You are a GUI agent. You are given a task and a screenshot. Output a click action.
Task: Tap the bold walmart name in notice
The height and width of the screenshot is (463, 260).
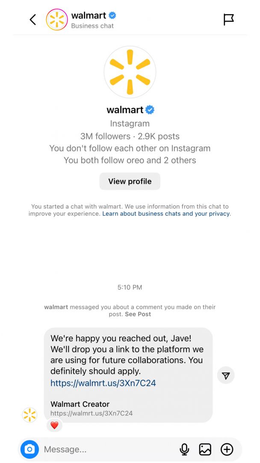pyautogui.click(x=56, y=307)
